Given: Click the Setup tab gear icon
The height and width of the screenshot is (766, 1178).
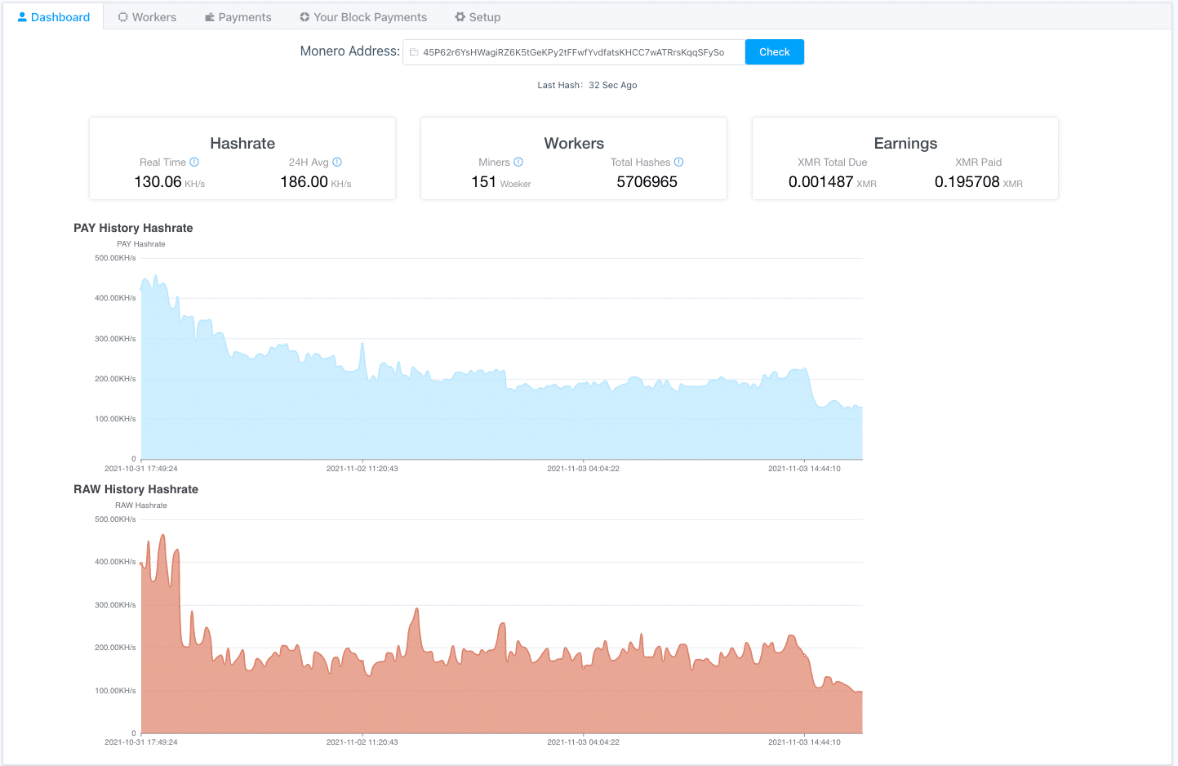Looking at the screenshot, I should pyautogui.click(x=460, y=17).
